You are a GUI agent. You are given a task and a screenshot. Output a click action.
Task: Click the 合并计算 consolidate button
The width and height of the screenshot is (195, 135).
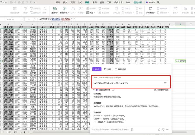[104, 8]
